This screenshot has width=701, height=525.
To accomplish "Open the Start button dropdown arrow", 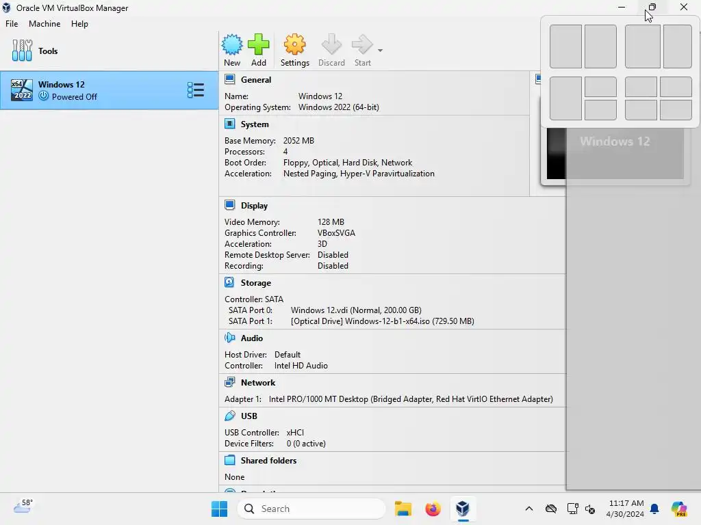I will coord(380,51).
